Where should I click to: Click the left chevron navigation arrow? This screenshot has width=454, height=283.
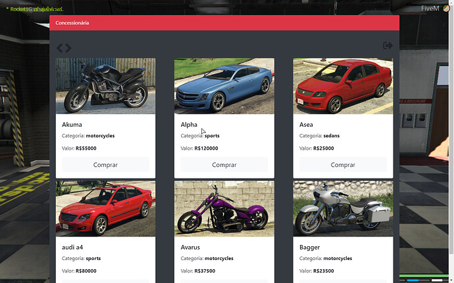click(x=60, y=48)
